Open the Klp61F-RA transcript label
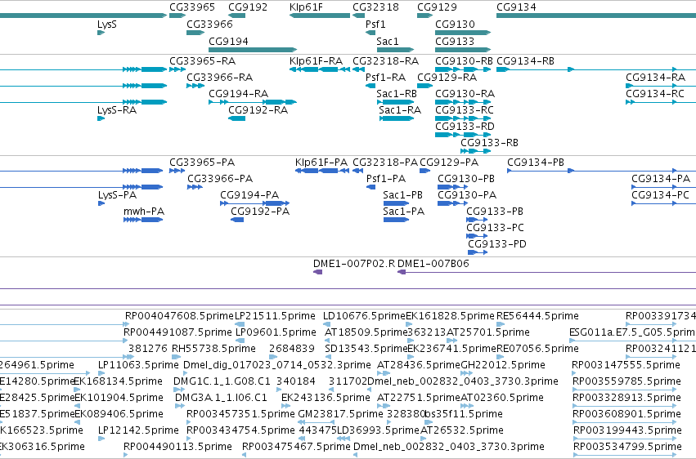Image resolution: width=696 pixels, height=459 pixels. point(316,61)
